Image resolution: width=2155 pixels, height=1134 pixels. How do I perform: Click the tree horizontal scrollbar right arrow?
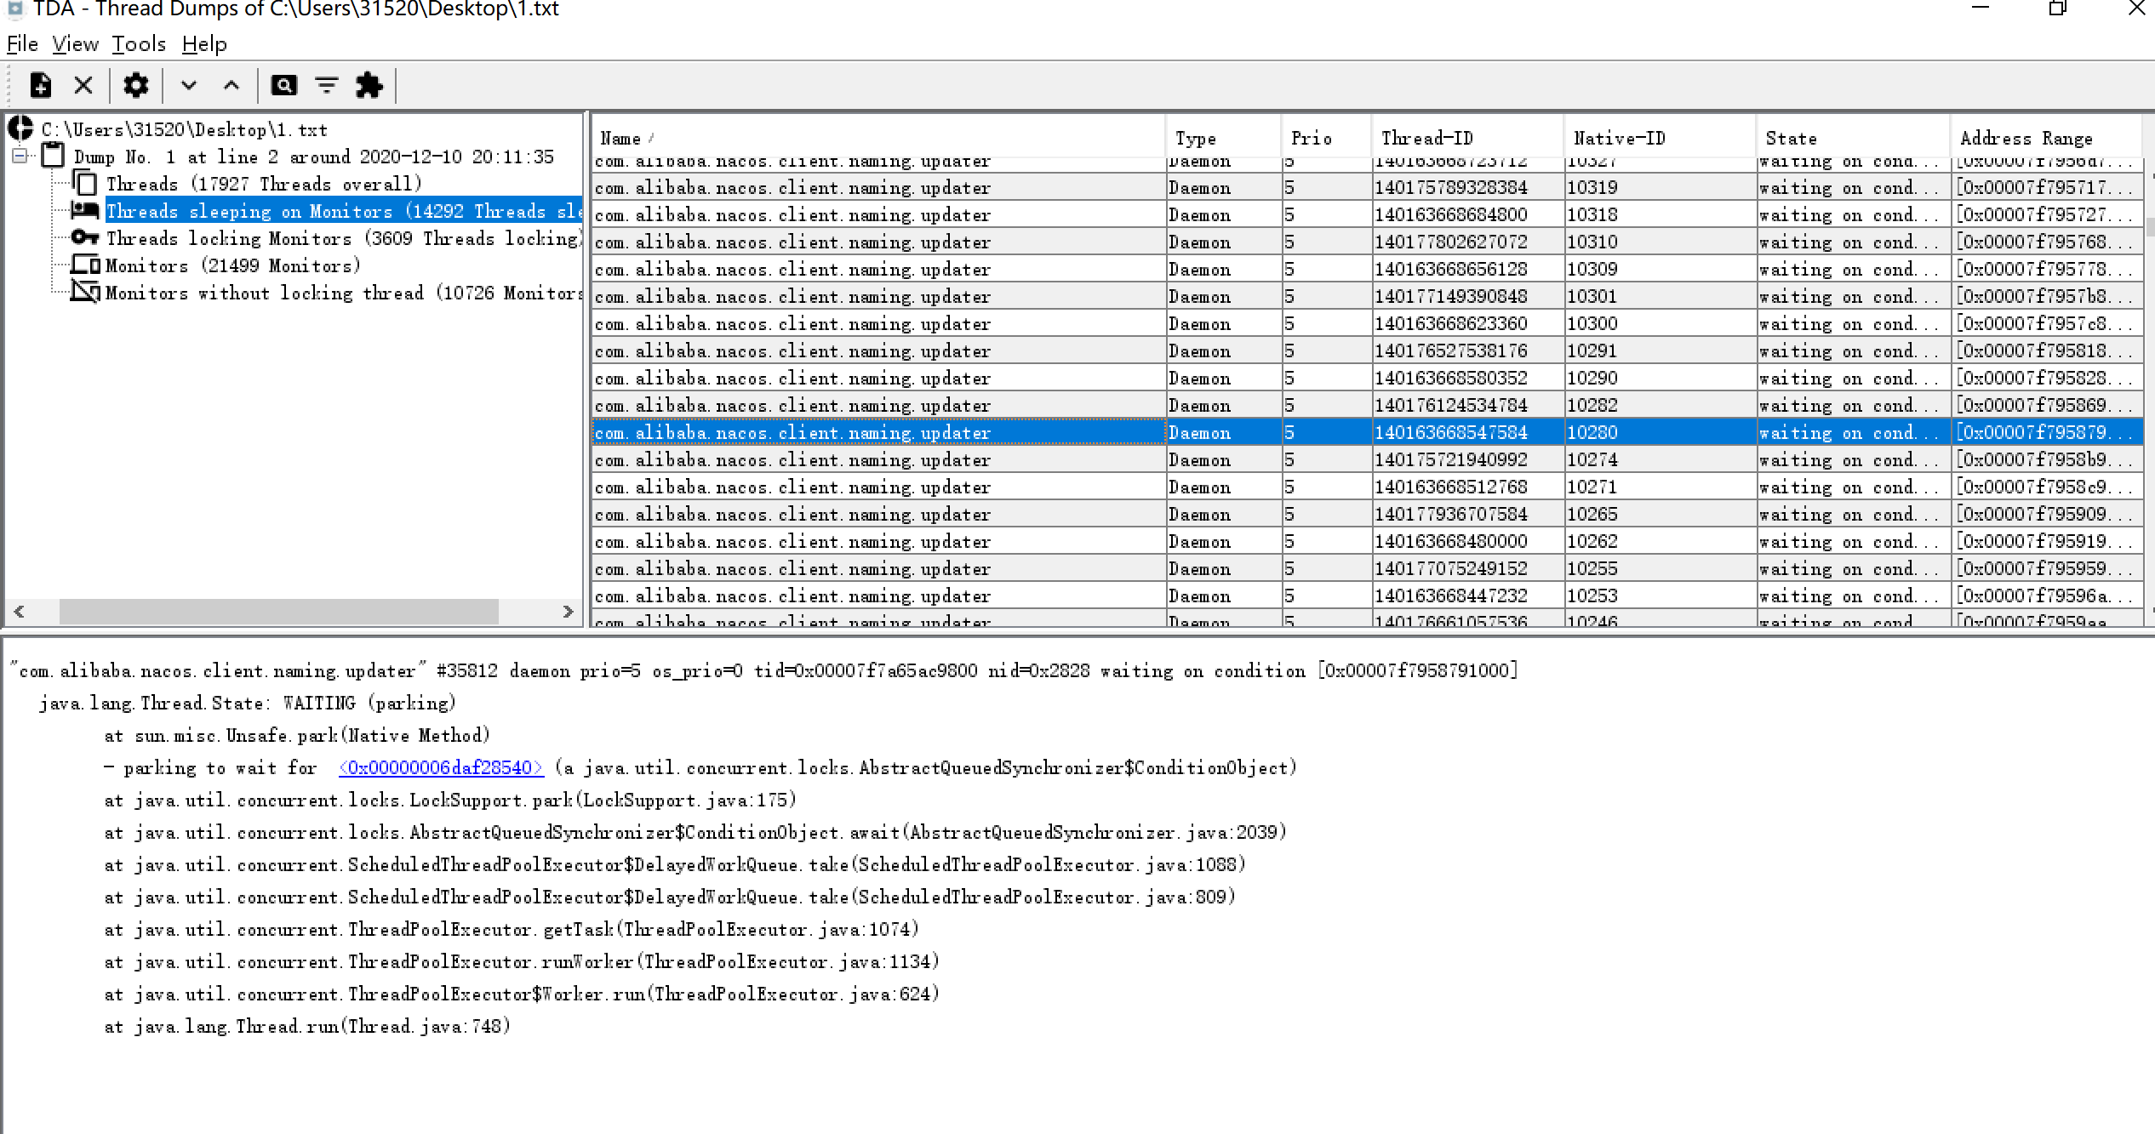(x=569, y=612)
